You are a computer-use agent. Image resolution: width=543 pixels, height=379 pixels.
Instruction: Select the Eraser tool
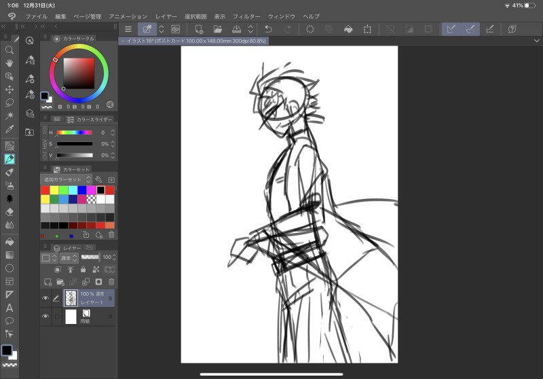10,212
